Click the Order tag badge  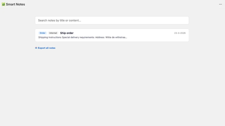coord(42,33)
